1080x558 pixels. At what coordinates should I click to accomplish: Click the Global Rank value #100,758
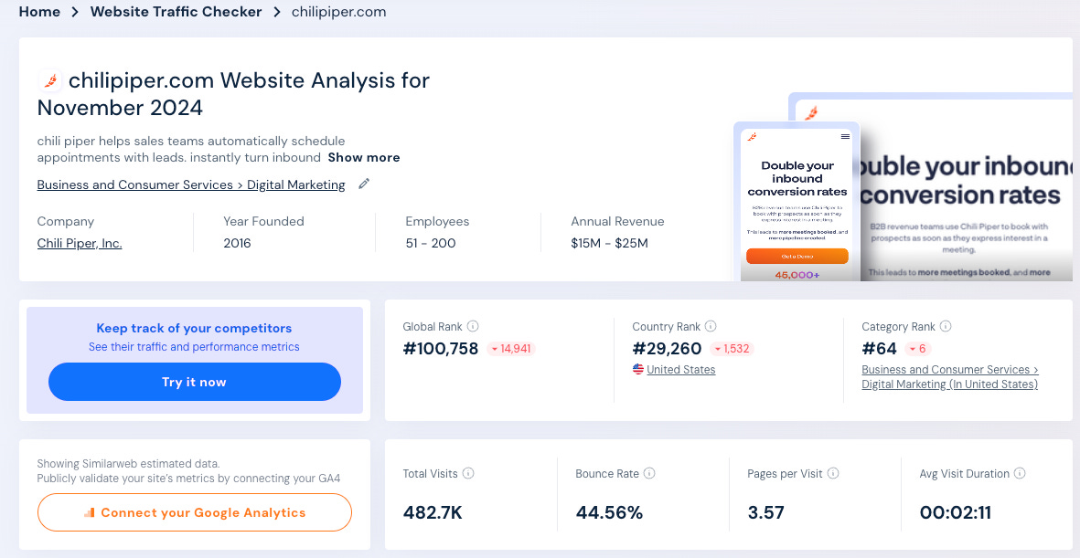coord(441,349)
